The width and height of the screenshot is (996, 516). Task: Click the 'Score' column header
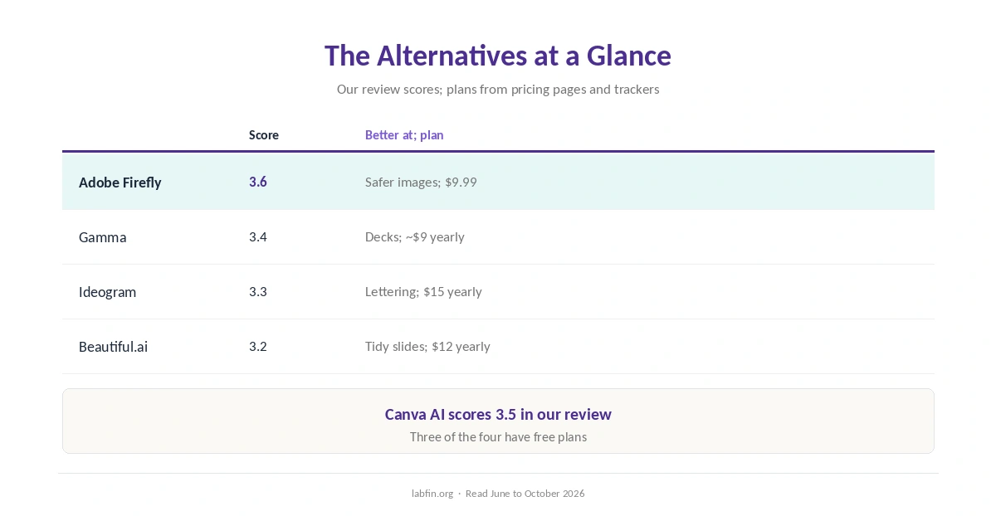(264, 135)
